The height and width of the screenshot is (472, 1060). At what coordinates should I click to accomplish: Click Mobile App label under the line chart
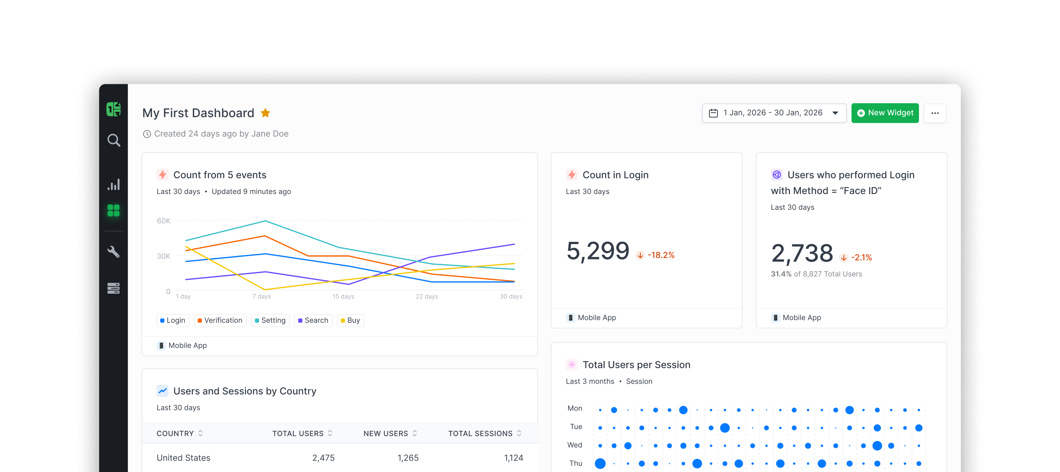(x=188, y=345)
